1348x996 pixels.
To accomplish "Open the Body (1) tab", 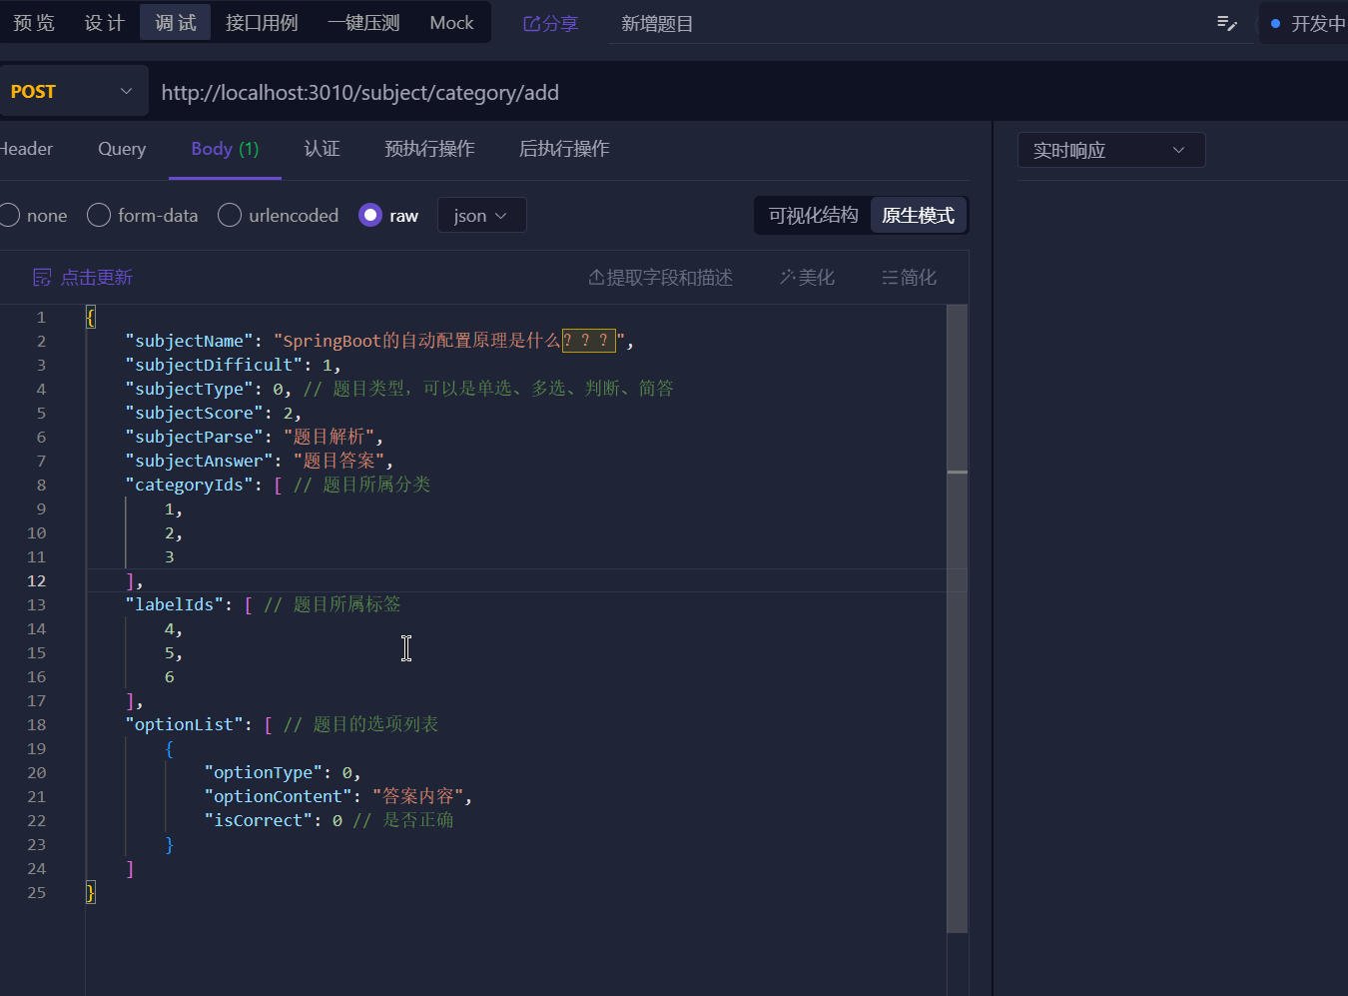I will click(225, 149).
